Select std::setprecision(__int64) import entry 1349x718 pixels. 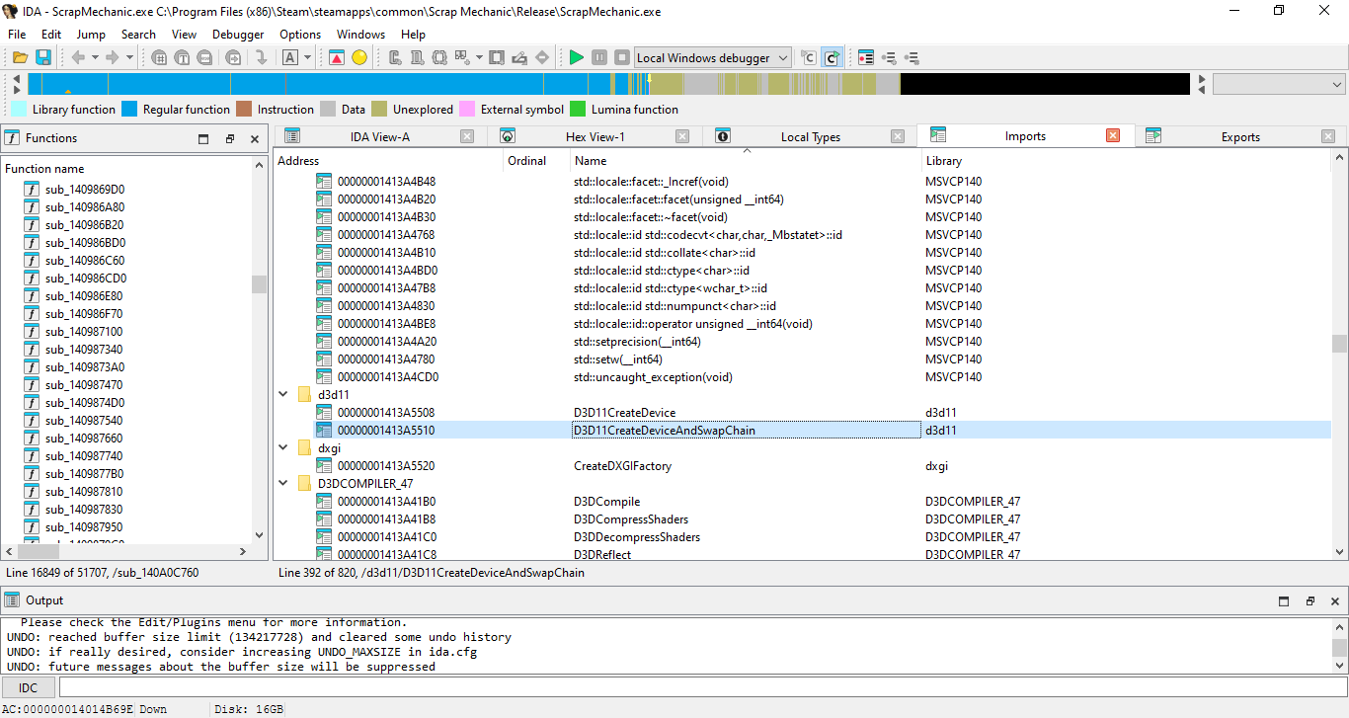(x=637, y=342)
